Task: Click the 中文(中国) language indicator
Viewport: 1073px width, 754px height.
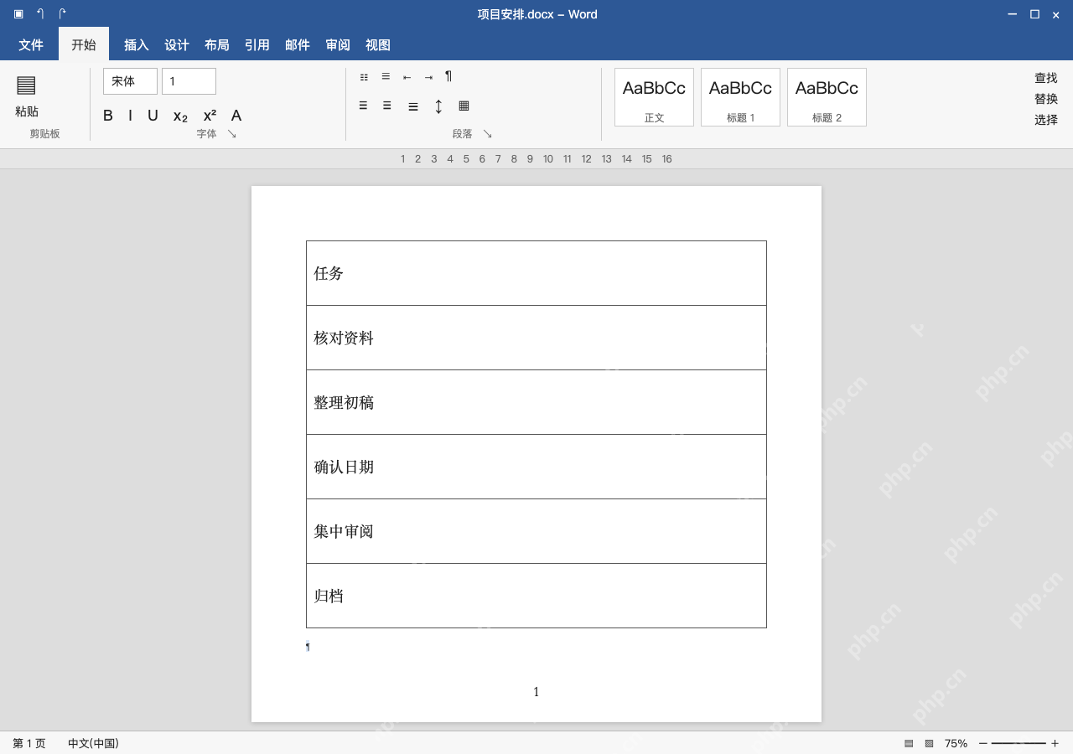Action: [x=93, y=743]
